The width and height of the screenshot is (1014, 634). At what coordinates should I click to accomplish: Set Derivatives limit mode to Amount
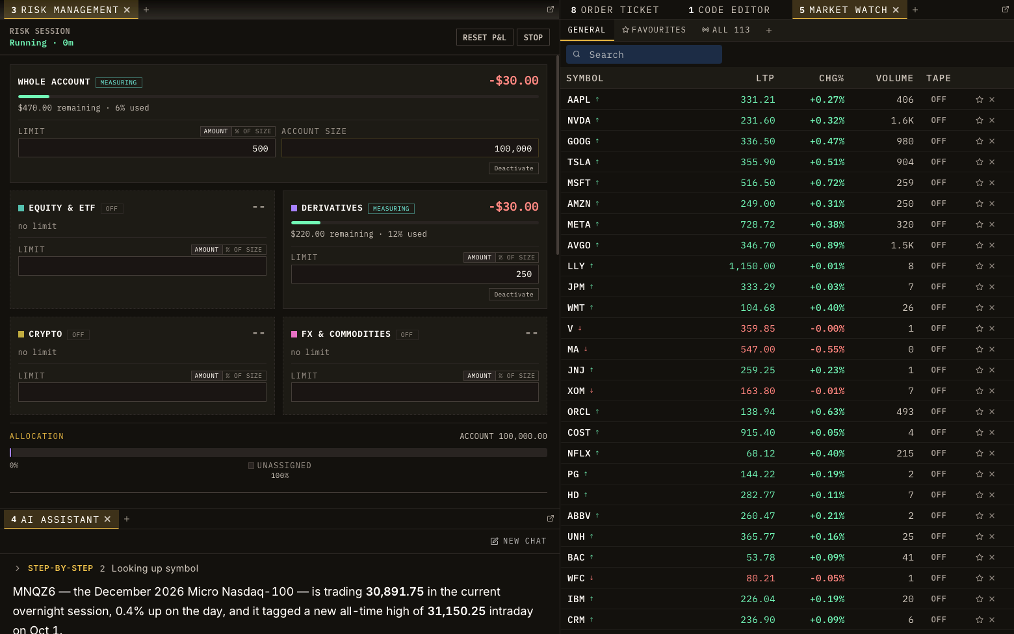[480, 258]
